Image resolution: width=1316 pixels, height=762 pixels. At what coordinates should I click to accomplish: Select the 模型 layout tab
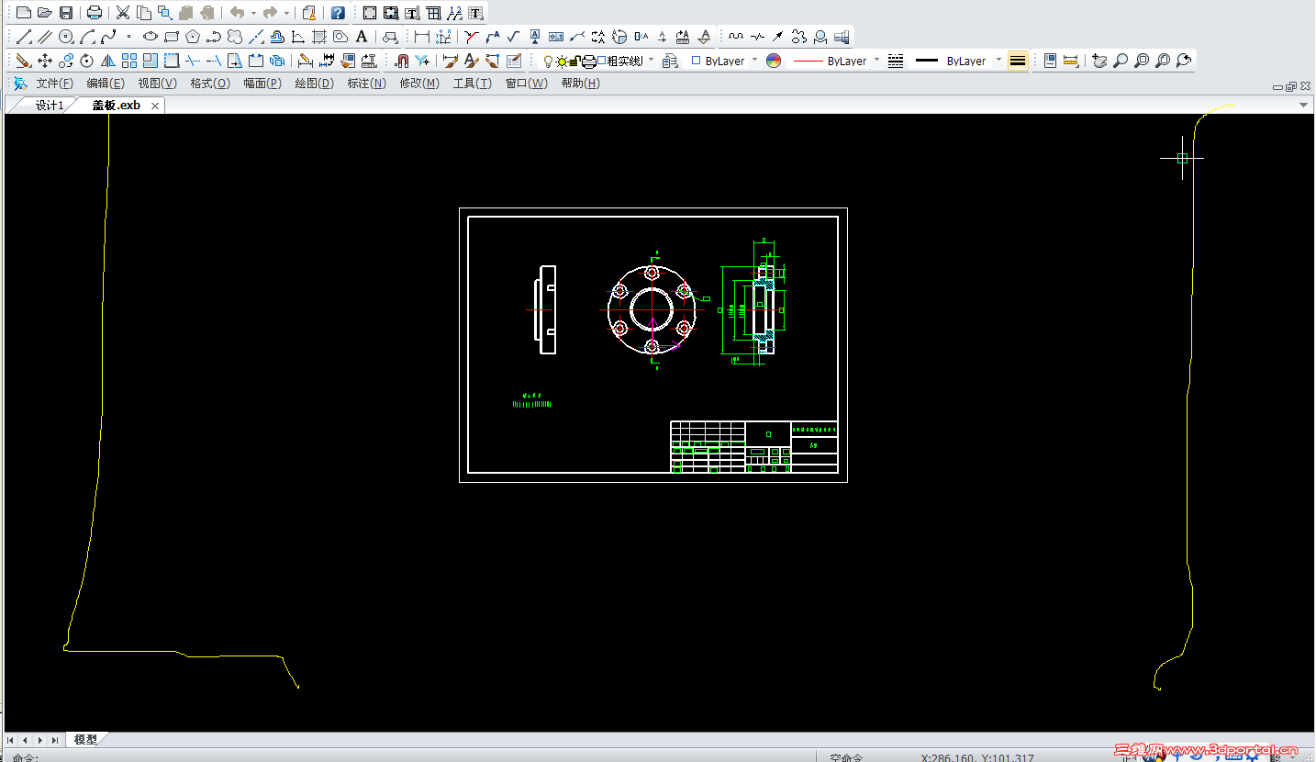pos(85,739)
